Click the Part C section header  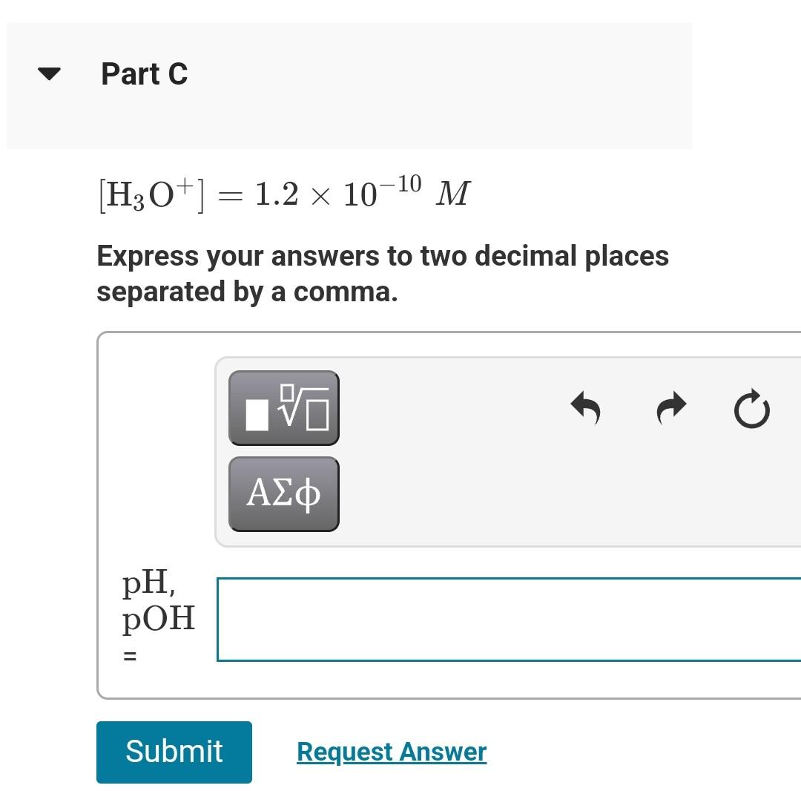coord(145,73)
